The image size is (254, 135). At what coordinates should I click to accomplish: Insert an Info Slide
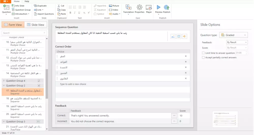[x=18, y=6]
